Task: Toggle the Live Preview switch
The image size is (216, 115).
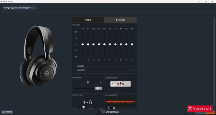Action: (101, 112)
